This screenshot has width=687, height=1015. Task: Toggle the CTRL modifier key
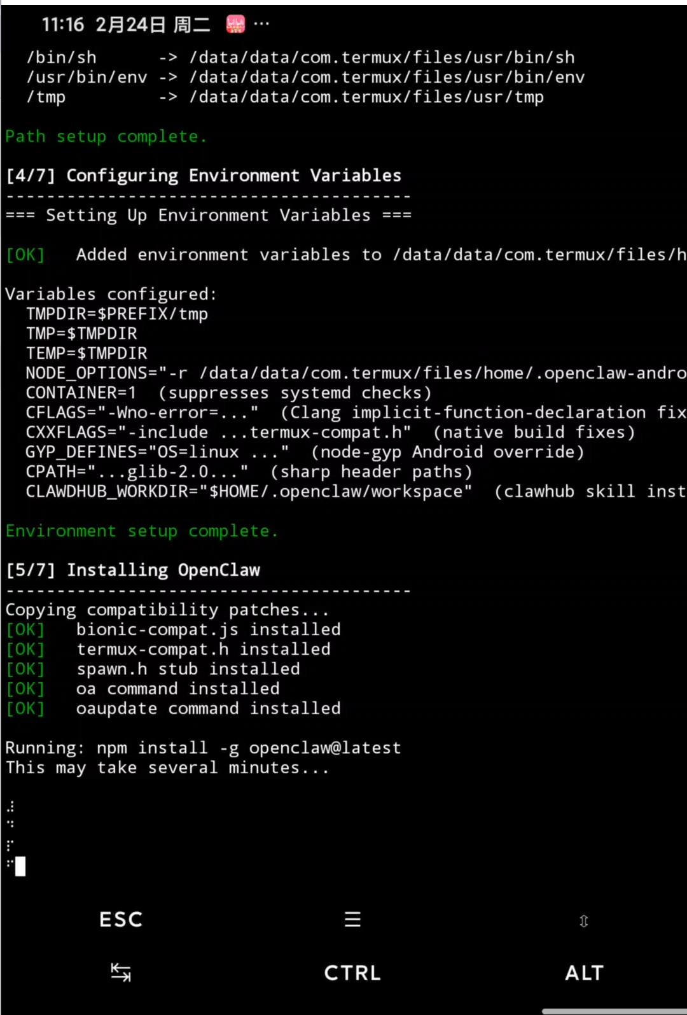click(x=352, y=972)
